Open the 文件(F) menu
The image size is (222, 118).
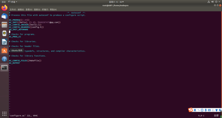[x=13, y=10]
